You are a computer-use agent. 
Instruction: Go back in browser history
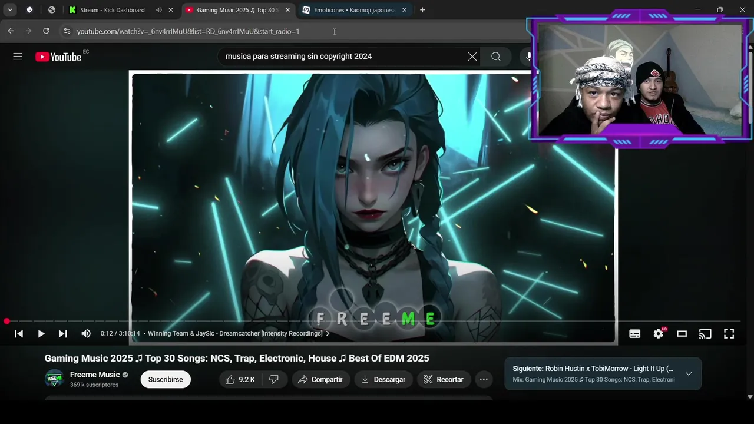(11, 31)
